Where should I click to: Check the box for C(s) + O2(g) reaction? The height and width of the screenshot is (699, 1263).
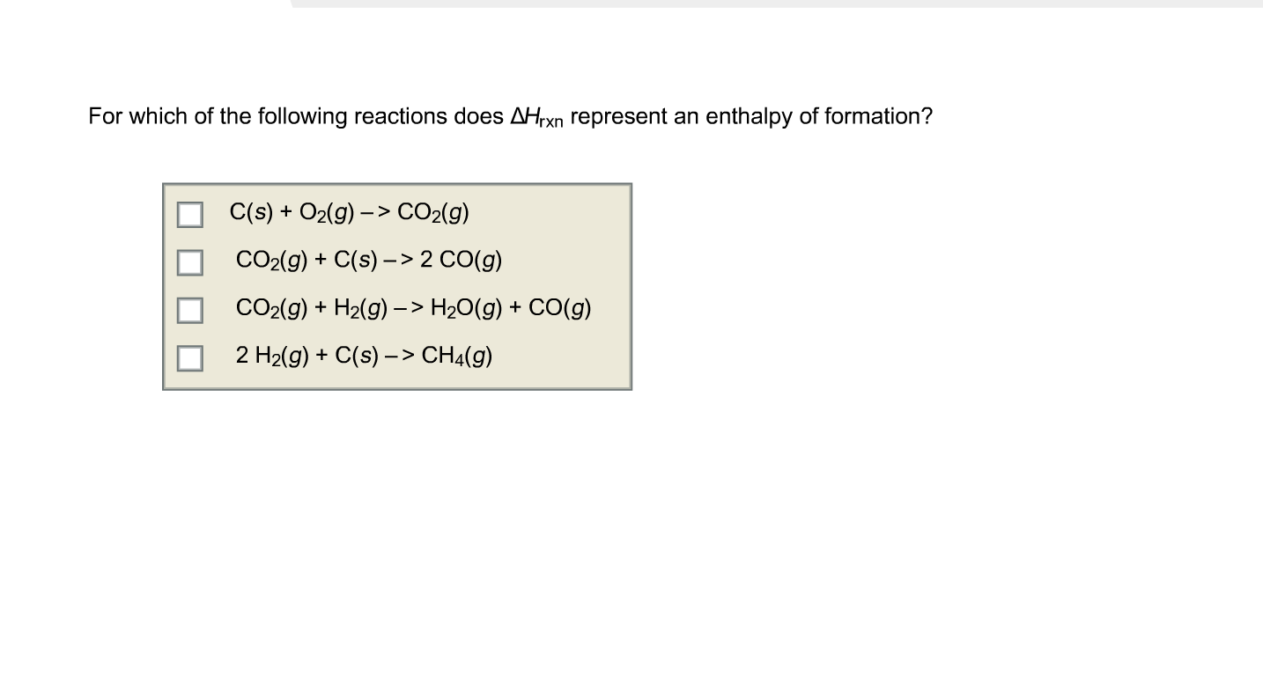[189, 214]
